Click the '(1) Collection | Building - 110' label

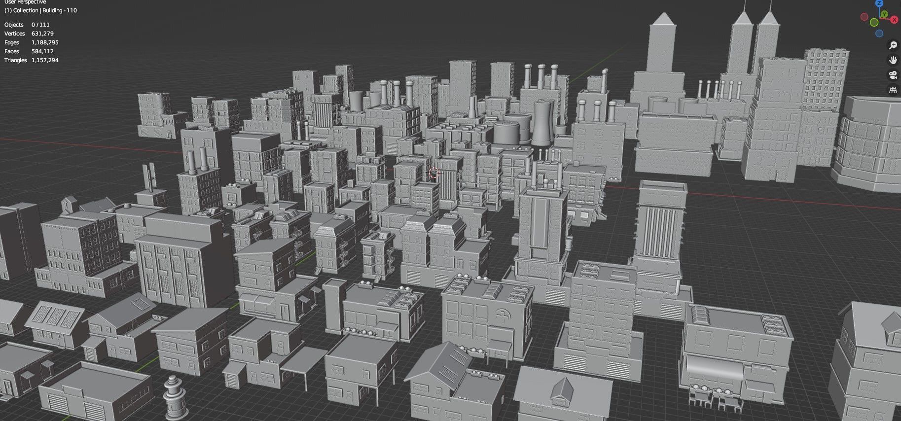[x=40, y=10]
